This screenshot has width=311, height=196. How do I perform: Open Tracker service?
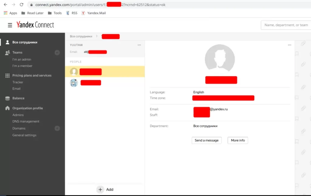pos(18,82)
